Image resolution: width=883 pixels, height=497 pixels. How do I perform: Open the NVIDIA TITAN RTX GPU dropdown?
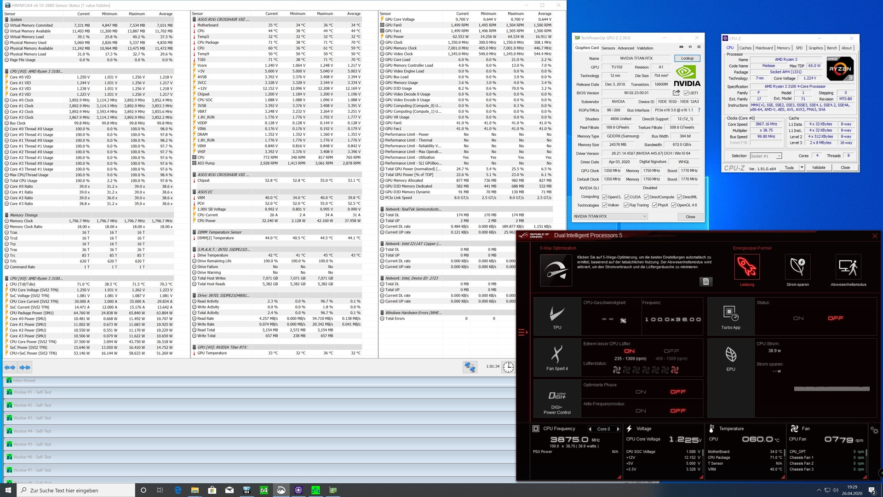tap(644, 216)
